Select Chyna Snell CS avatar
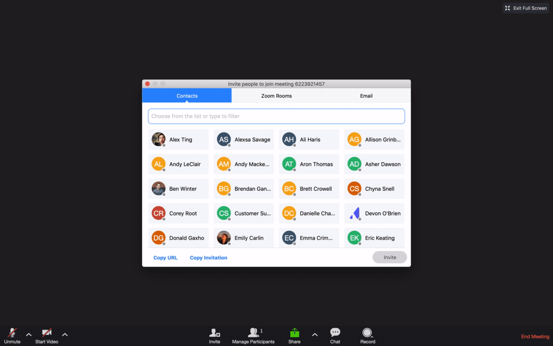 (354, 189)
